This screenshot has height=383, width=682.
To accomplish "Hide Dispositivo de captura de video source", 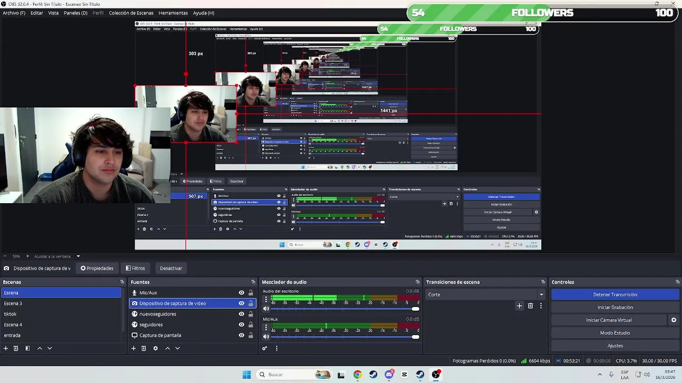I will 241,303.
